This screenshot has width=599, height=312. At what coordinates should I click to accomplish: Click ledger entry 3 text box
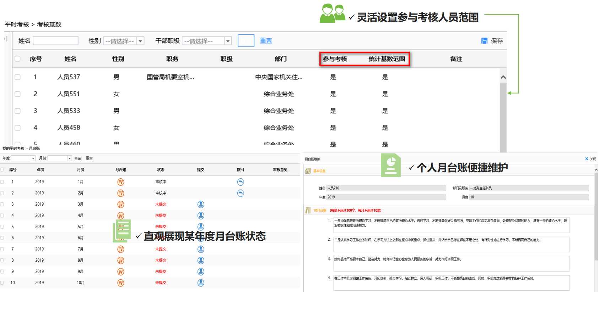[x=452, y=264]
